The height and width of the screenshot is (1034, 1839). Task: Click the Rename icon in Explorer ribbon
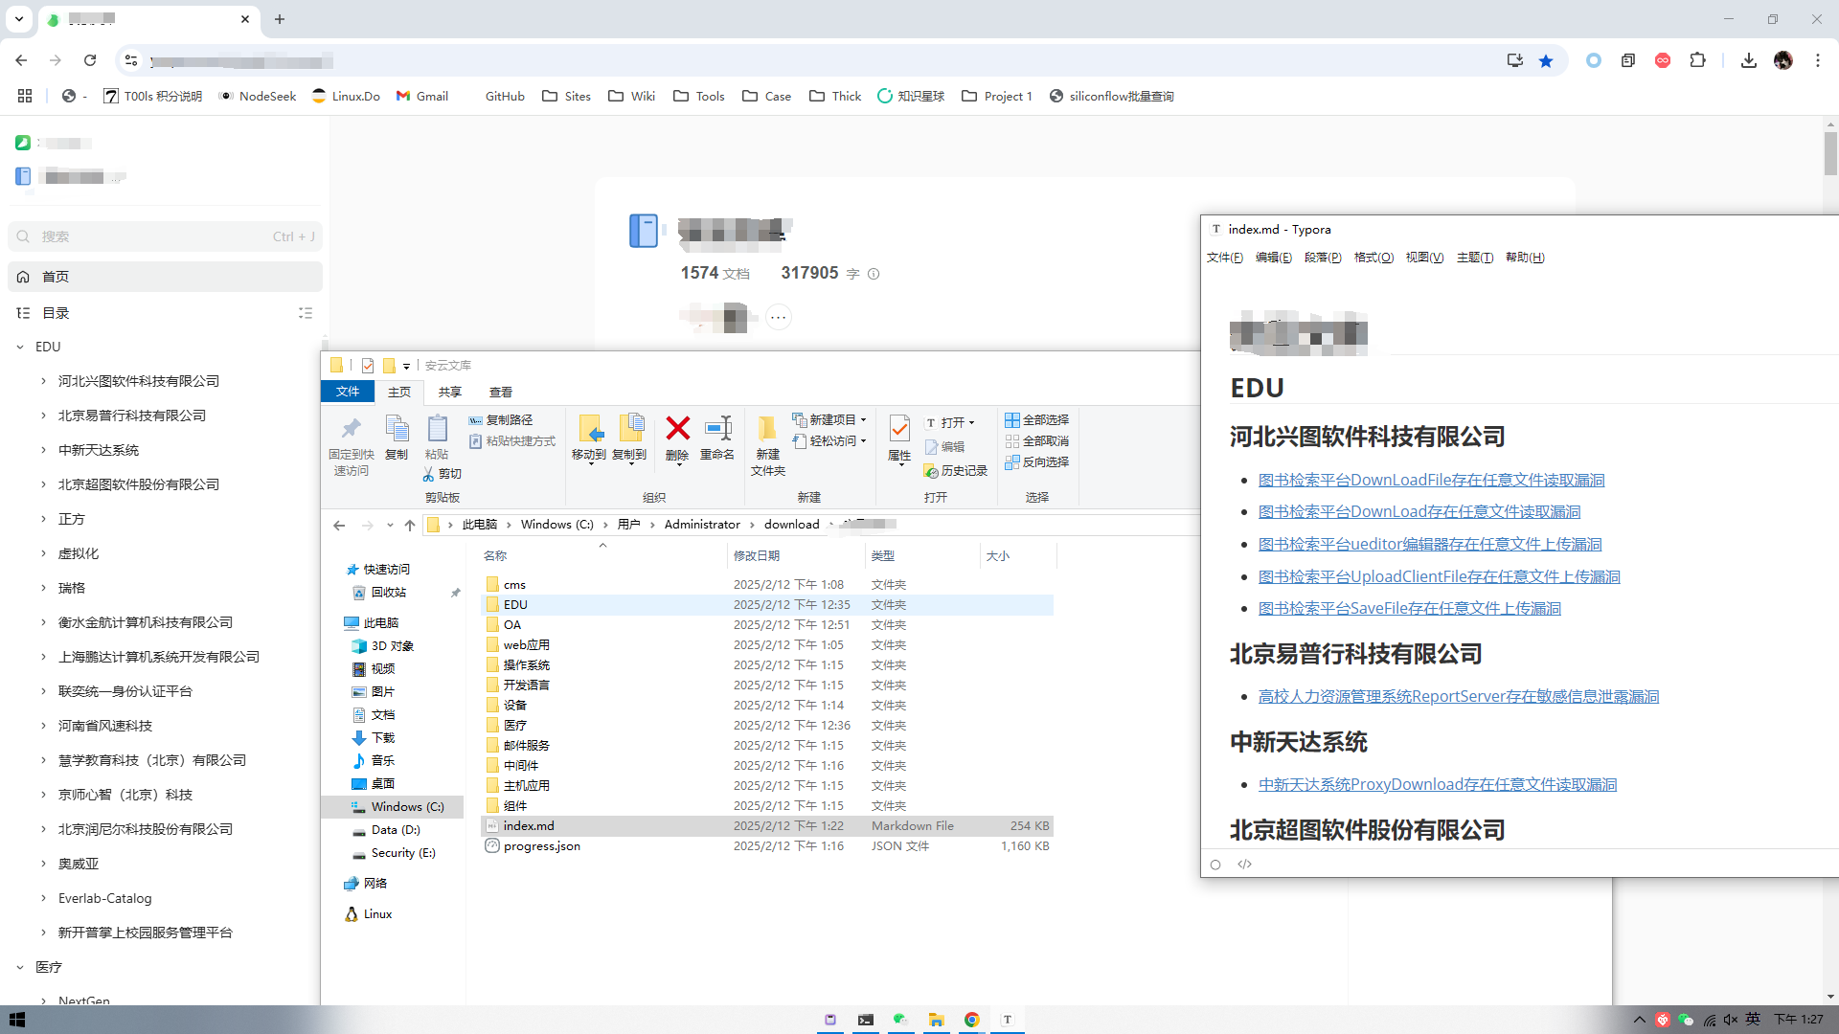click(x=717, y=430)
